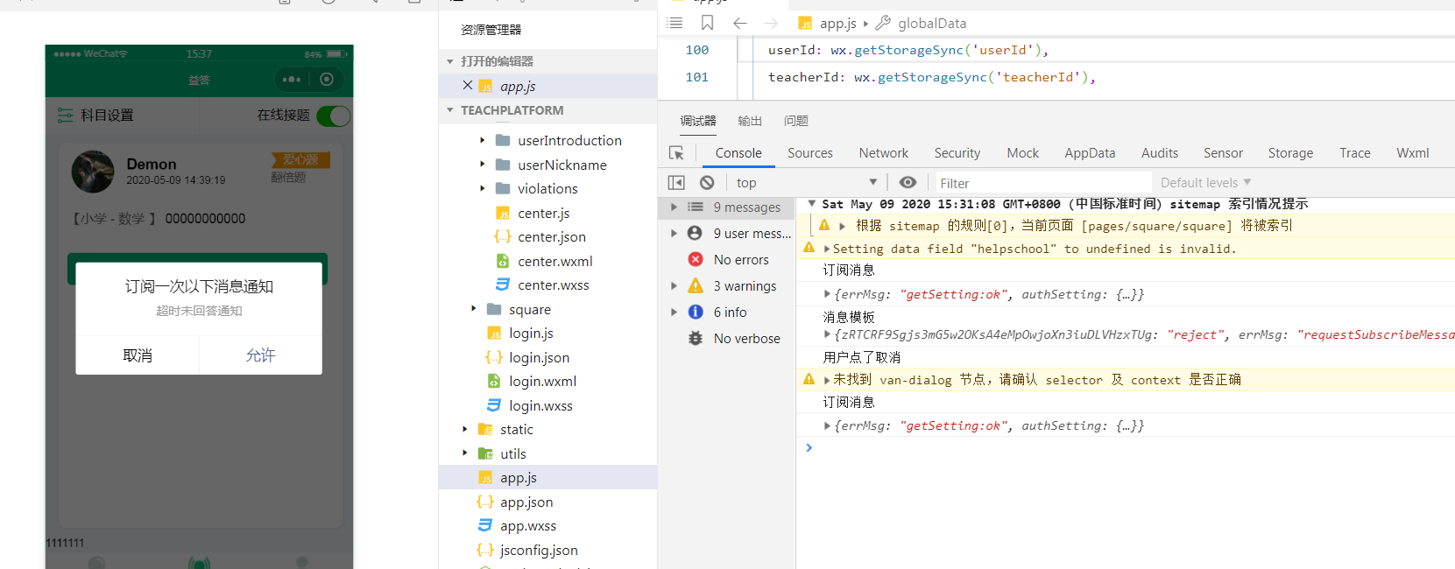Open app.json in the file tree
The width and height of the screenshot is (1455, 569).
click(526, 502)
